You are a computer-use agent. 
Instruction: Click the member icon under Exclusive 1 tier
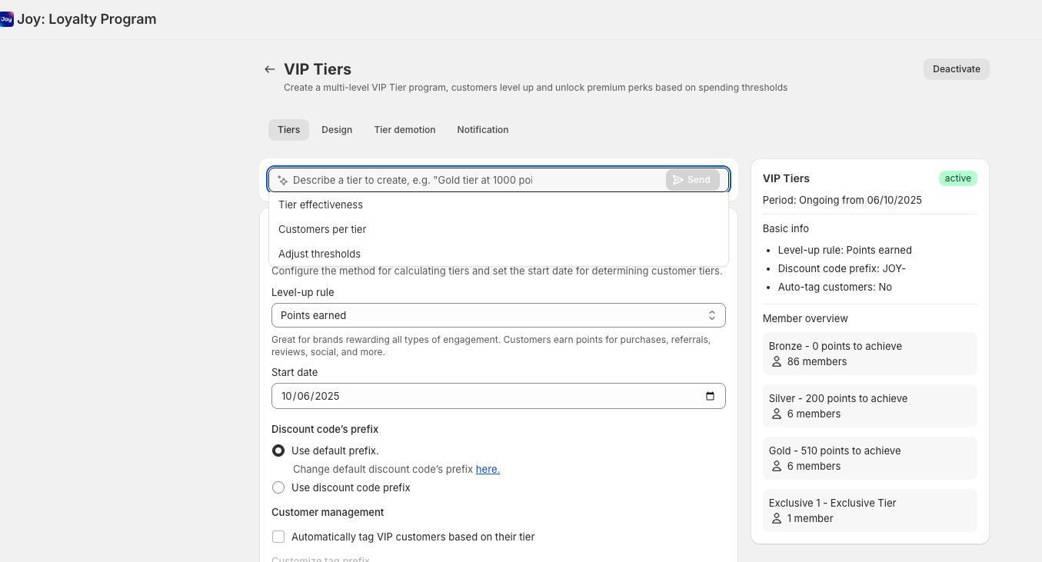776,518
